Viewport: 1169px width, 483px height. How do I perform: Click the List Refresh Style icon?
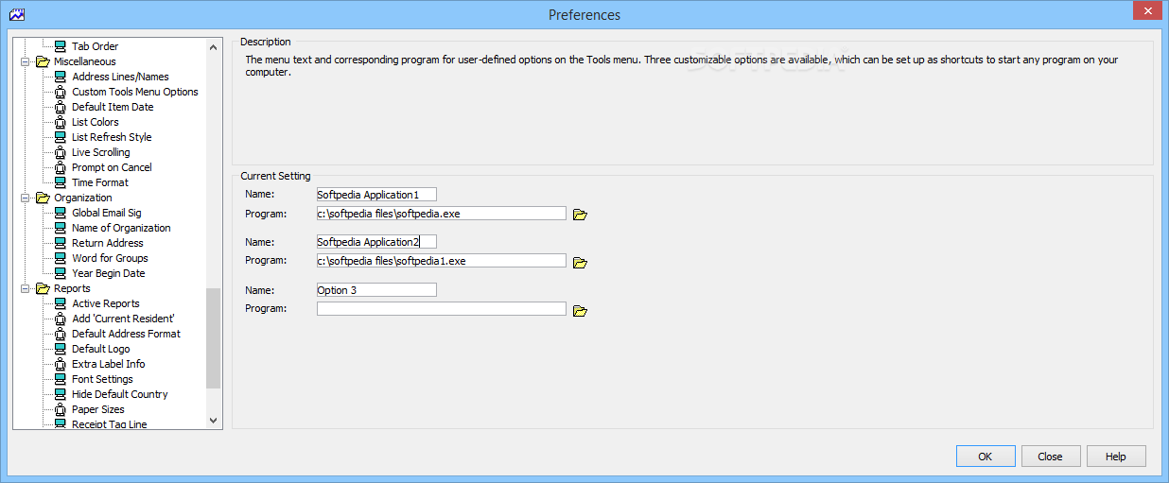coord(61,137)
